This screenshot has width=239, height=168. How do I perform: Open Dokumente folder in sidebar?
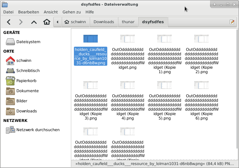coord(27,91)
